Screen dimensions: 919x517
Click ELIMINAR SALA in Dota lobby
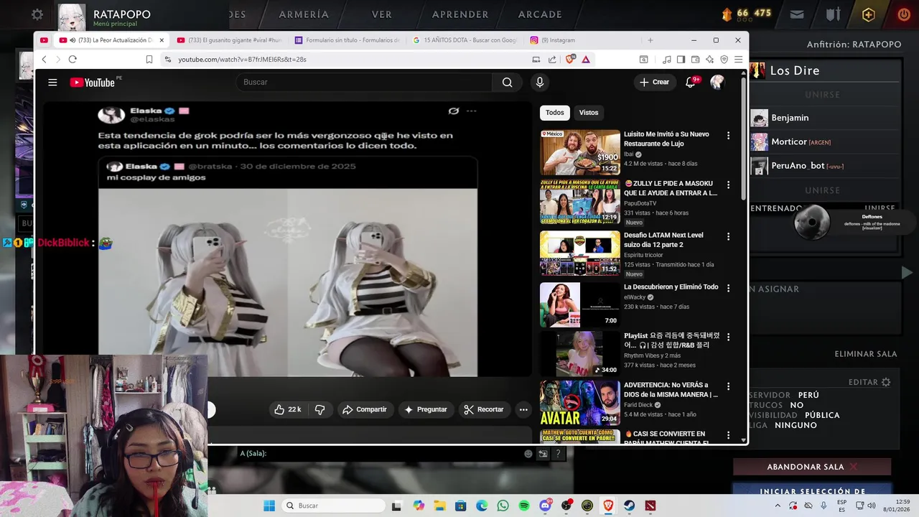pyautogui.click(x=866, y=354)
